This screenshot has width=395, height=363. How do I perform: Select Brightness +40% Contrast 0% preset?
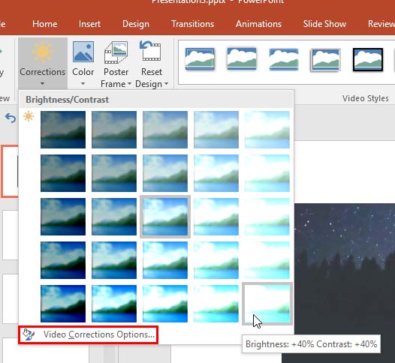click(x=267, y=217)
